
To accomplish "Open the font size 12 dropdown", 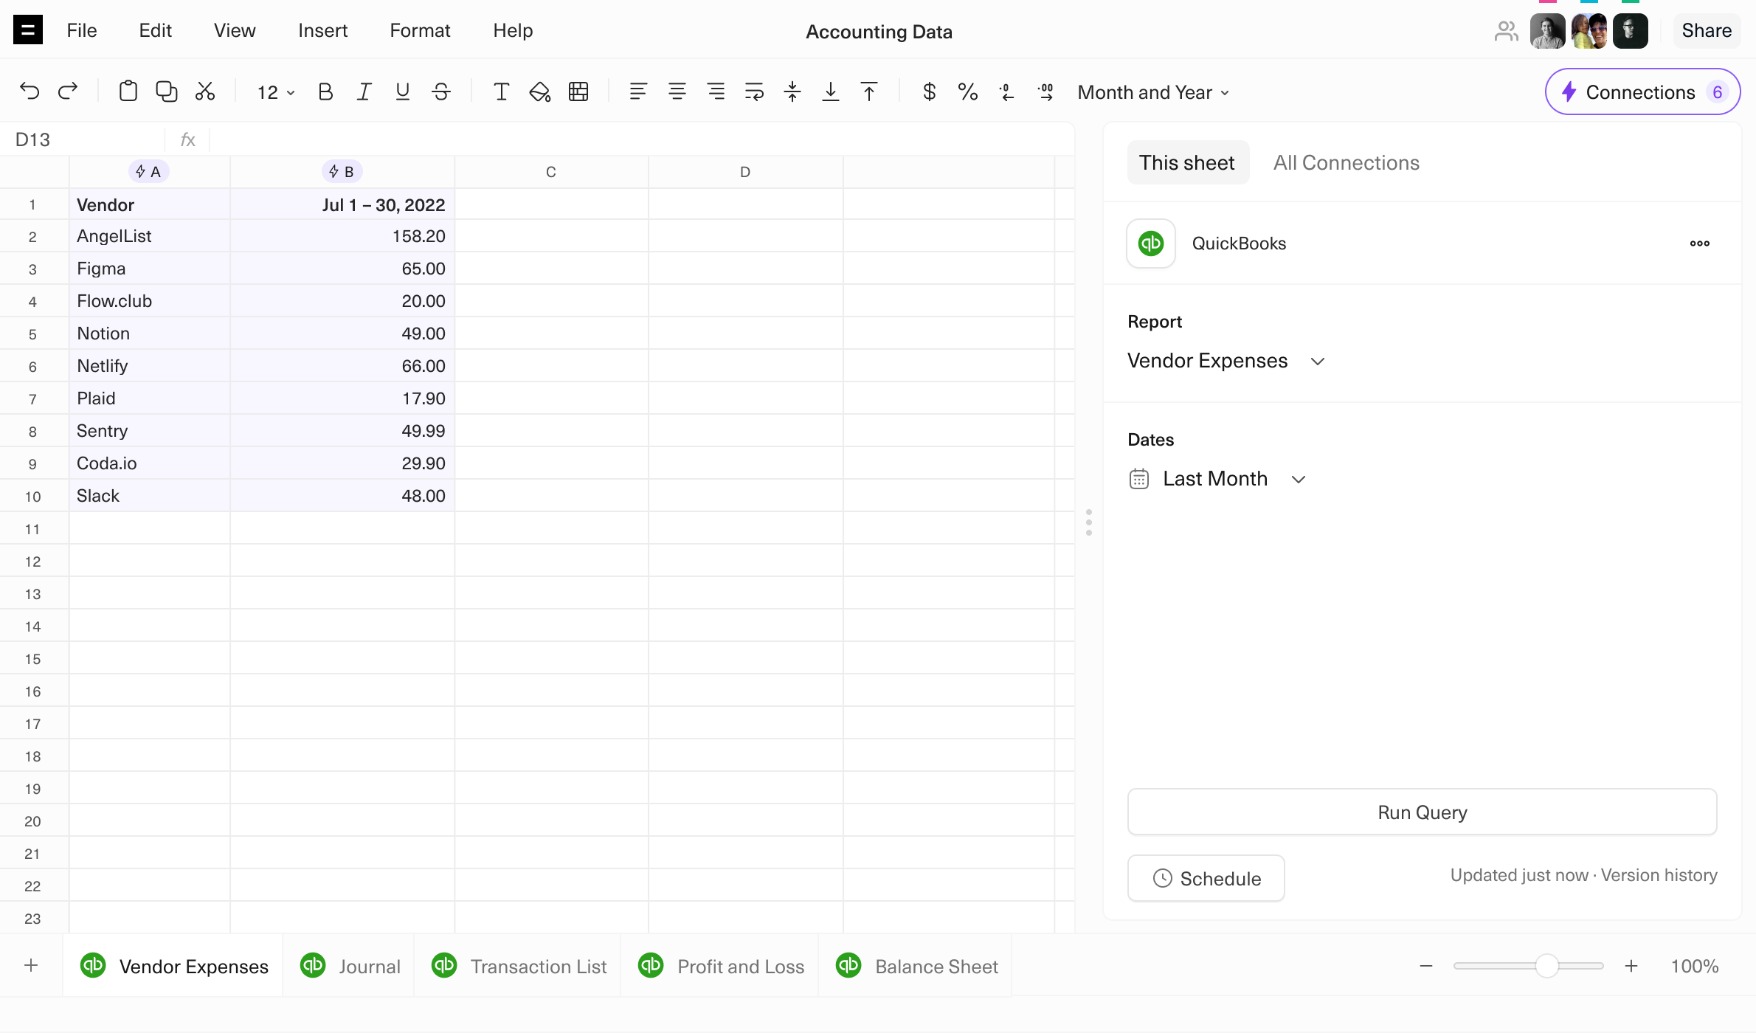I will click(275, 92).
